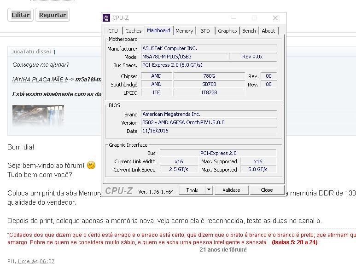Open the About tab
The image size is (356, 264).
coord(268,31)
